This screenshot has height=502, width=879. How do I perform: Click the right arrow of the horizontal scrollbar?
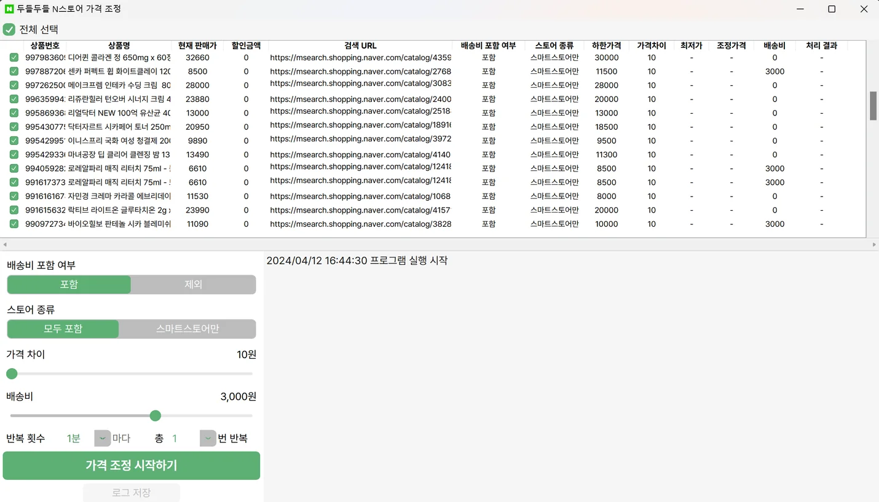[x=874, y=245]
